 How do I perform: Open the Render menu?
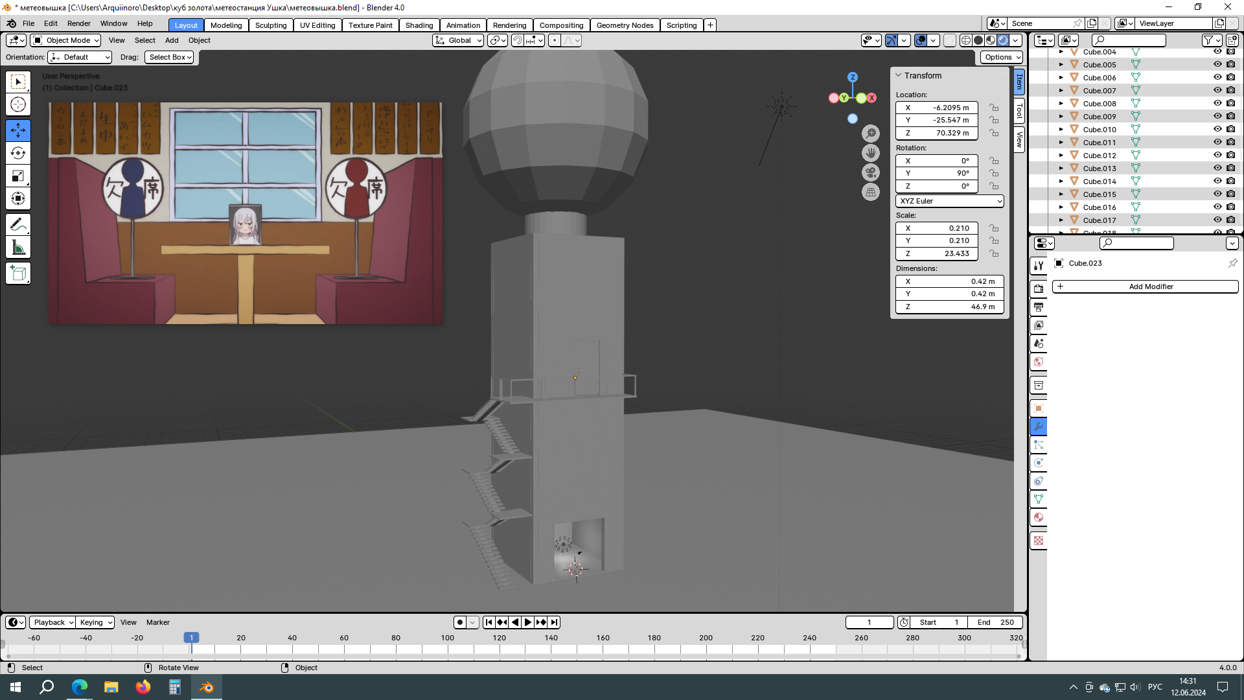point(78,23)
